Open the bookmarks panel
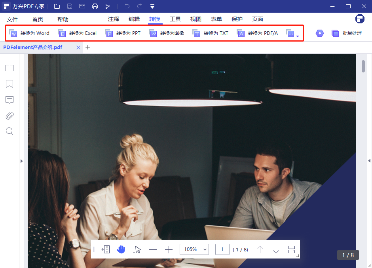Viewport: 372px width, 268px height. click(x=9, y=84)
